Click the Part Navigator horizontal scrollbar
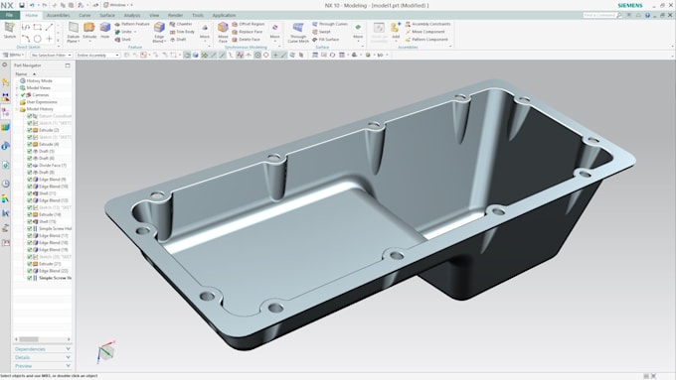Screen dimensions: 676x380 tap(42, 339)
